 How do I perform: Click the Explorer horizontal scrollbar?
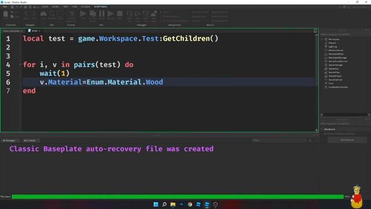pos(345,115)
